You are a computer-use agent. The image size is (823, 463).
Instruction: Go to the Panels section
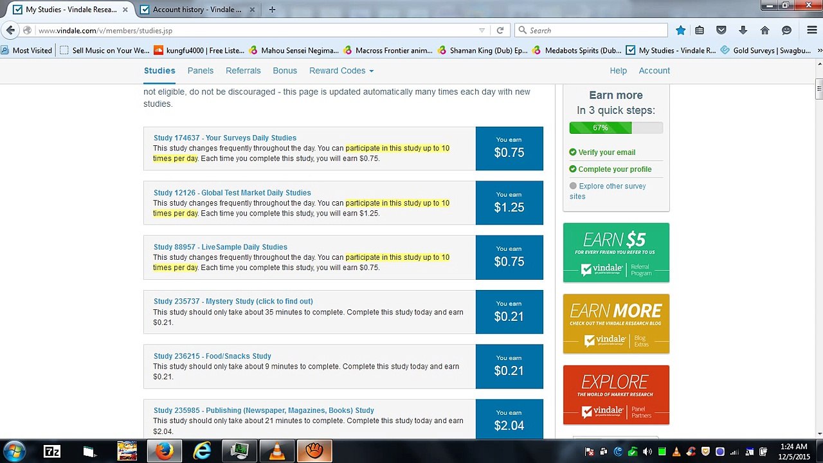click(201, 71)
